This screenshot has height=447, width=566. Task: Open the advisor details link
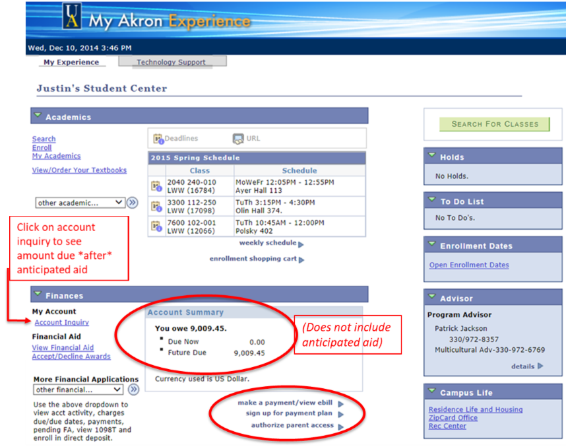tap(522, 366)
